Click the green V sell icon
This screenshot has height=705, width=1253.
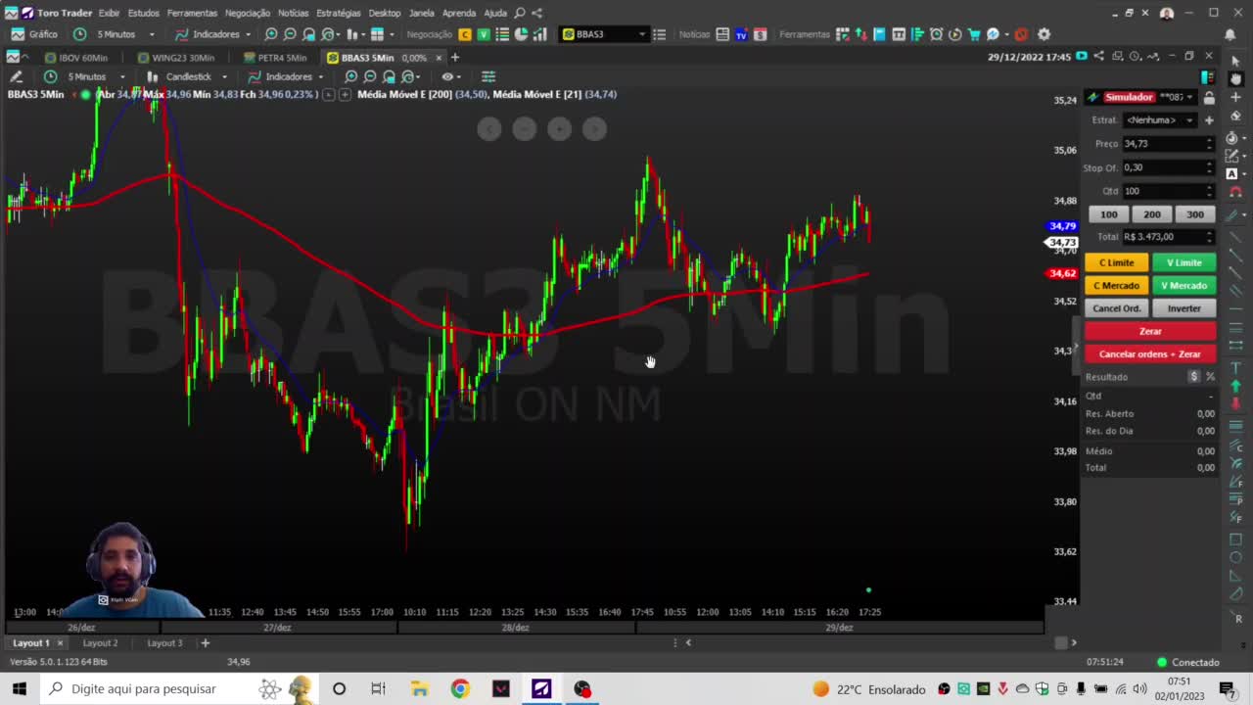[484, 34]
